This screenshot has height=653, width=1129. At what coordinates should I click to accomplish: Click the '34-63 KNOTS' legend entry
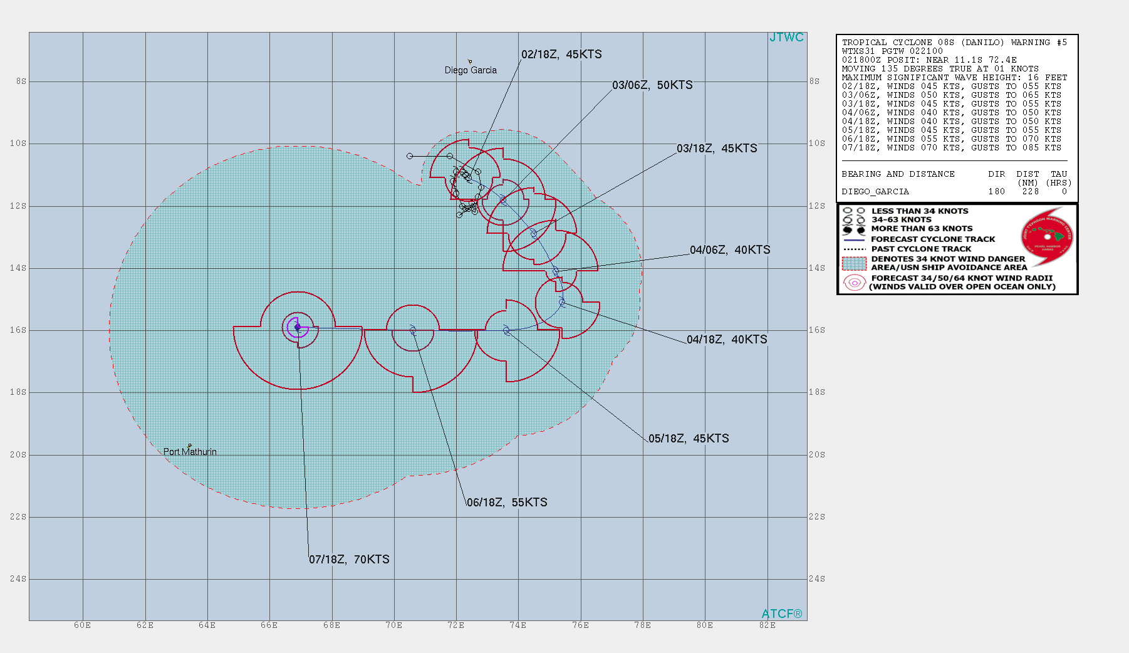901,220
